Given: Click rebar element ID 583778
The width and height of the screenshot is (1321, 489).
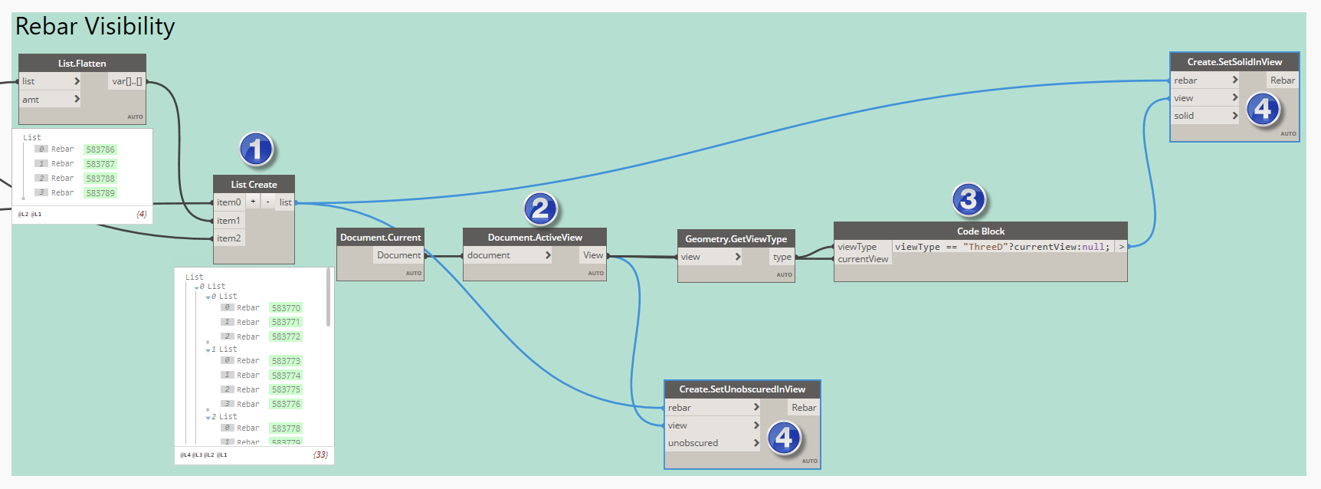Looking at the screenshot, I should [x=286, y=428].
